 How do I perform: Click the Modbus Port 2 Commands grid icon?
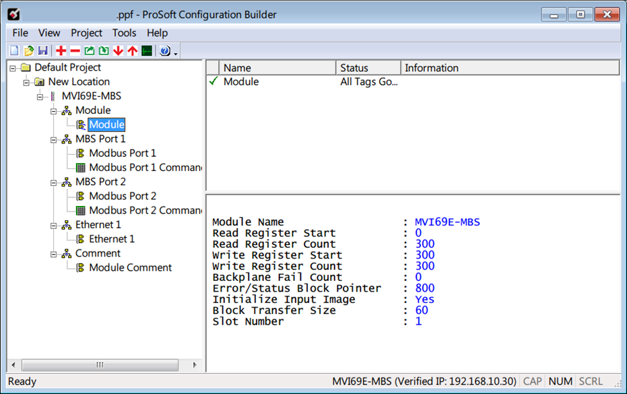coord(81,210)
